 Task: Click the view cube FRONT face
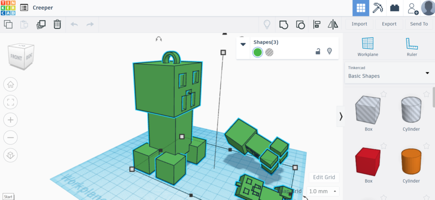point(16,57)
